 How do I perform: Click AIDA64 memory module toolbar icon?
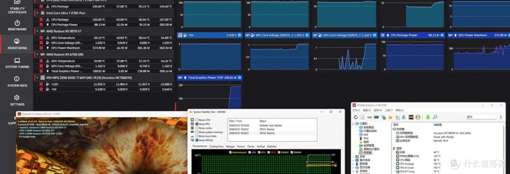(376, 117)
